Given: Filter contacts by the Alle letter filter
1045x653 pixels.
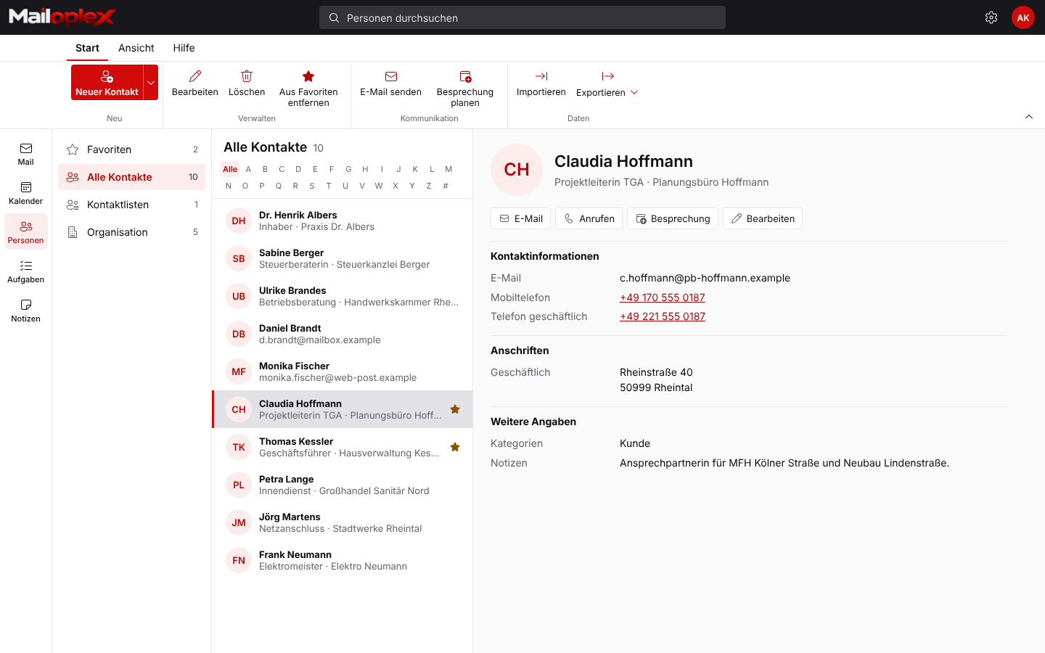Looking at the screenshot, I should [x=230, y=169].
